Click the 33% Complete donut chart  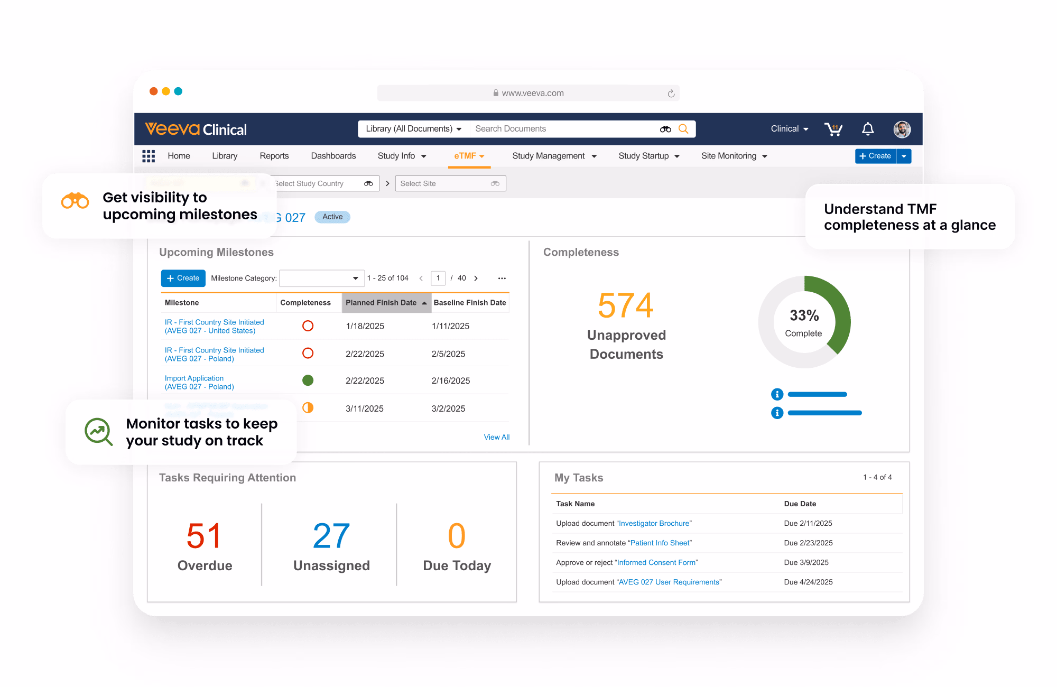point(804,321)
